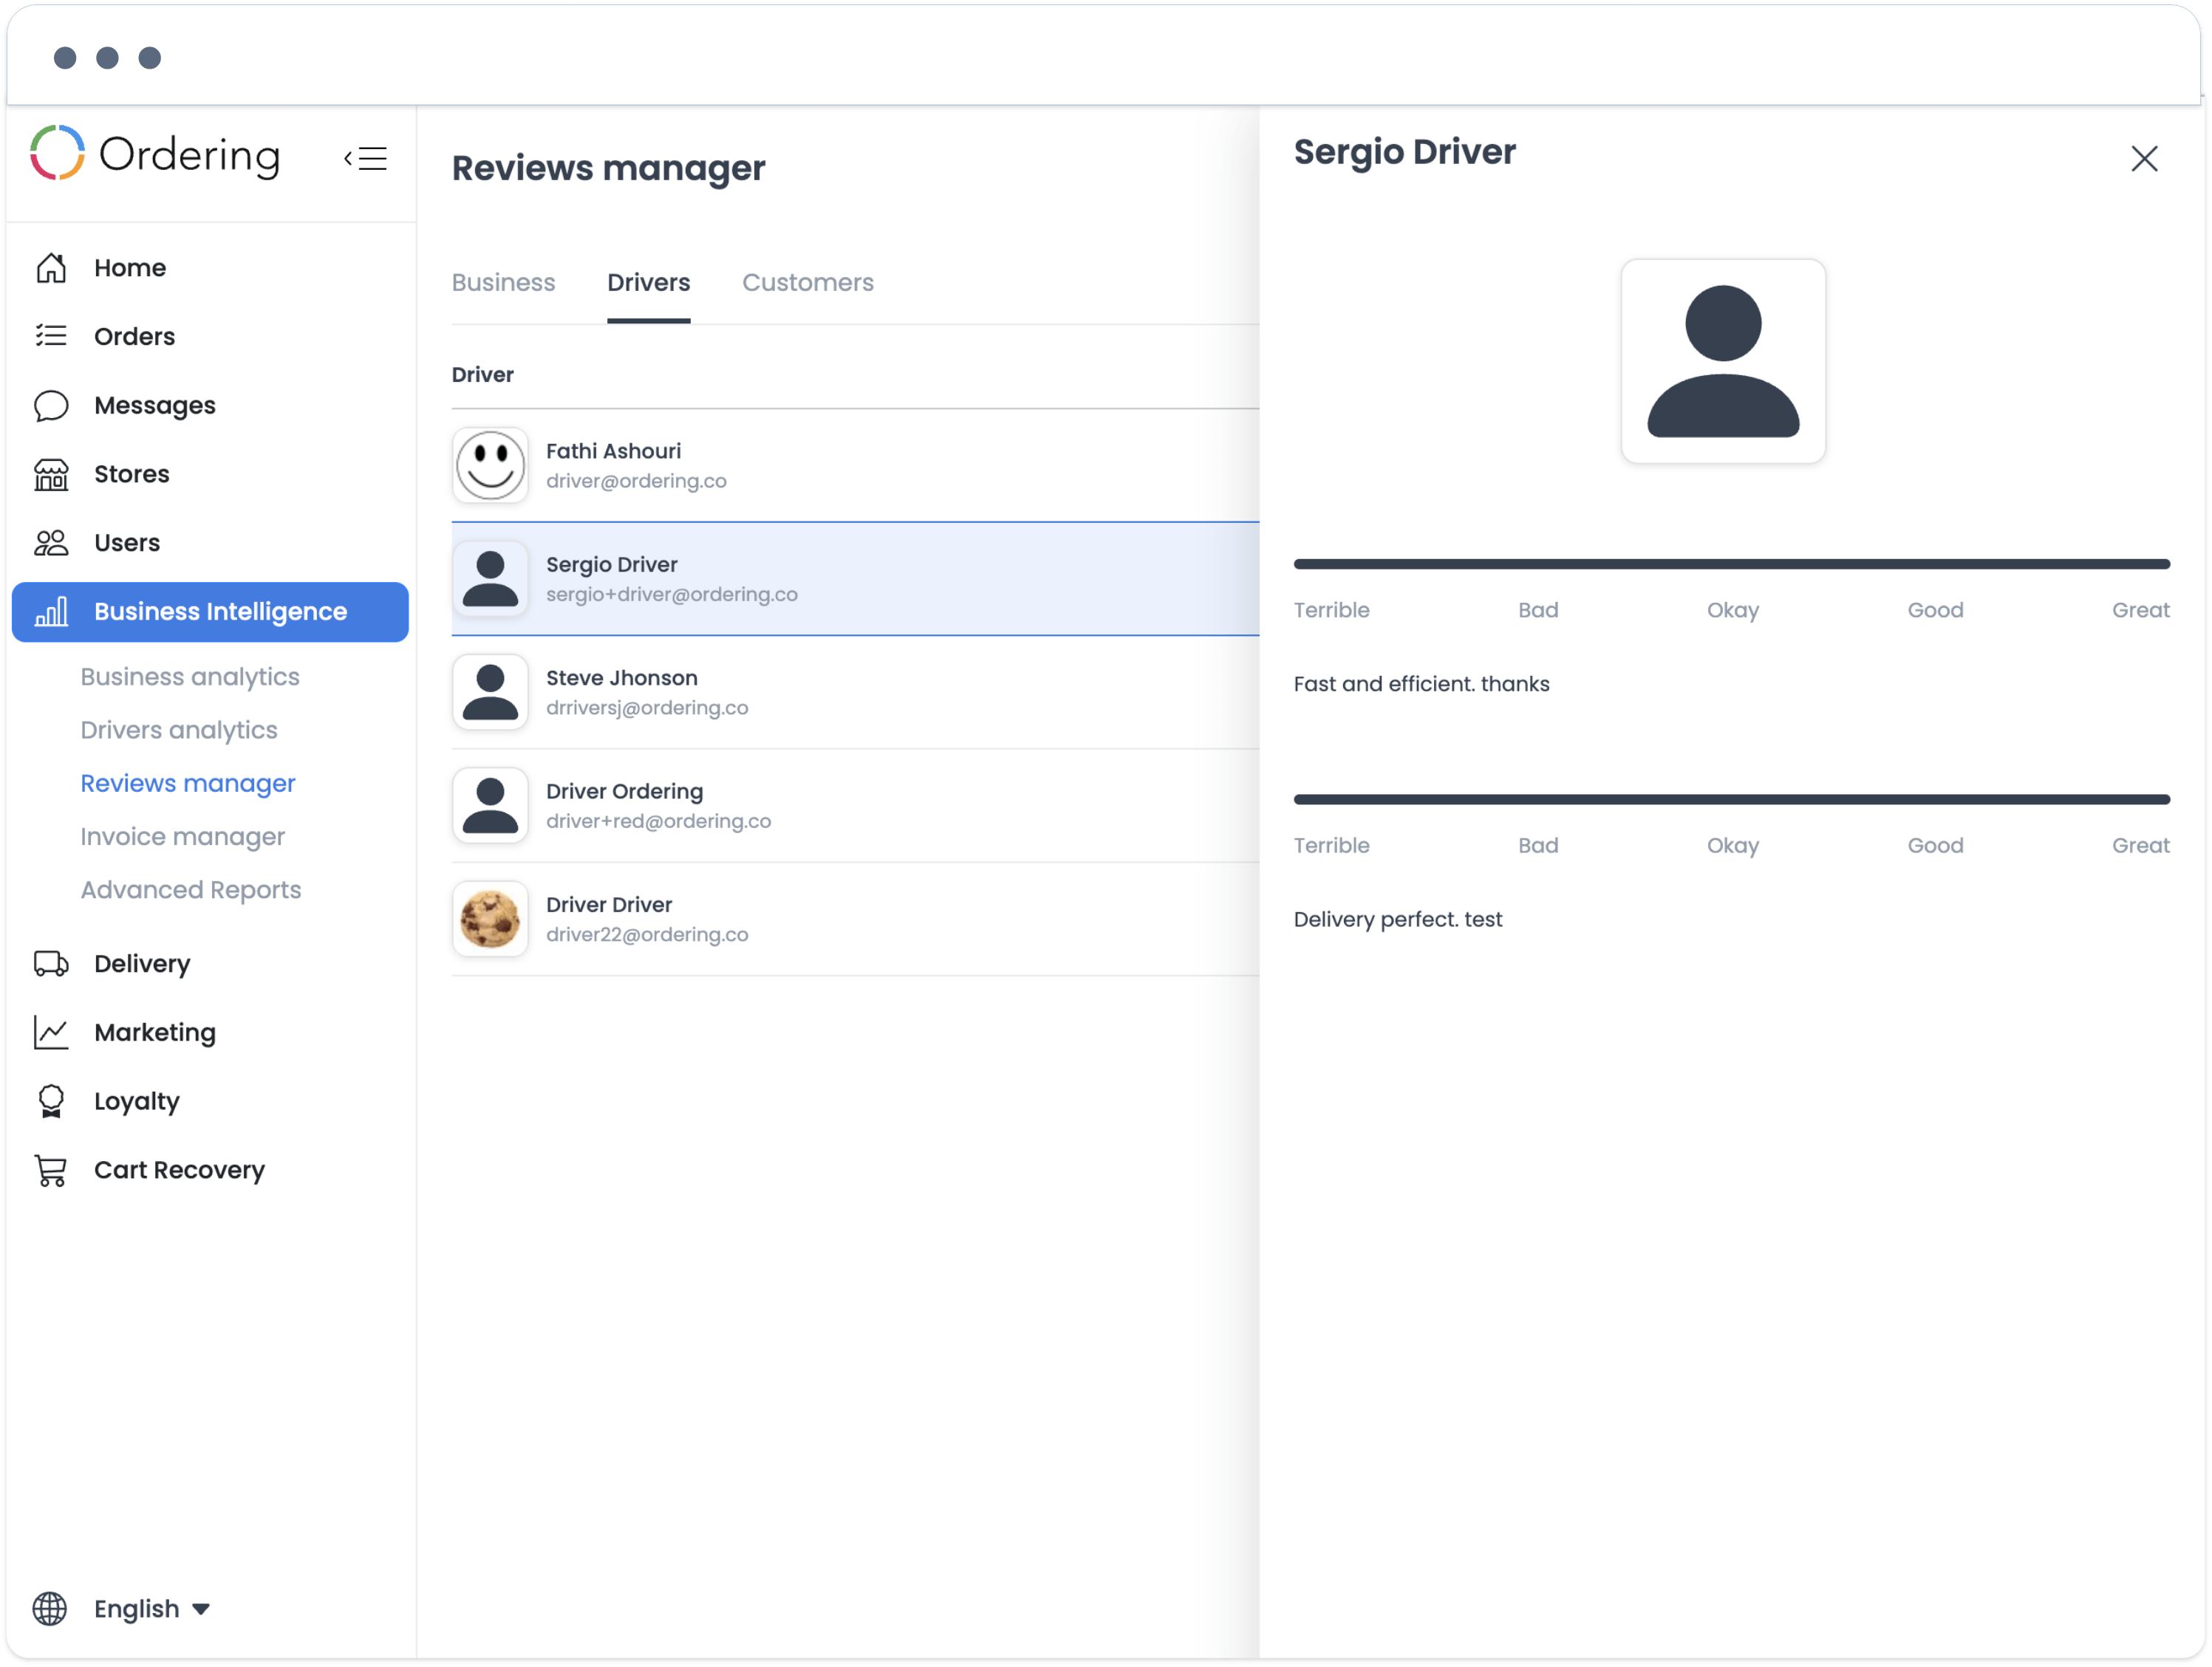The width and height of the screenshot is (2212, 1667).
Task: Click the Stores shop icon
Action: pos(51,474)
